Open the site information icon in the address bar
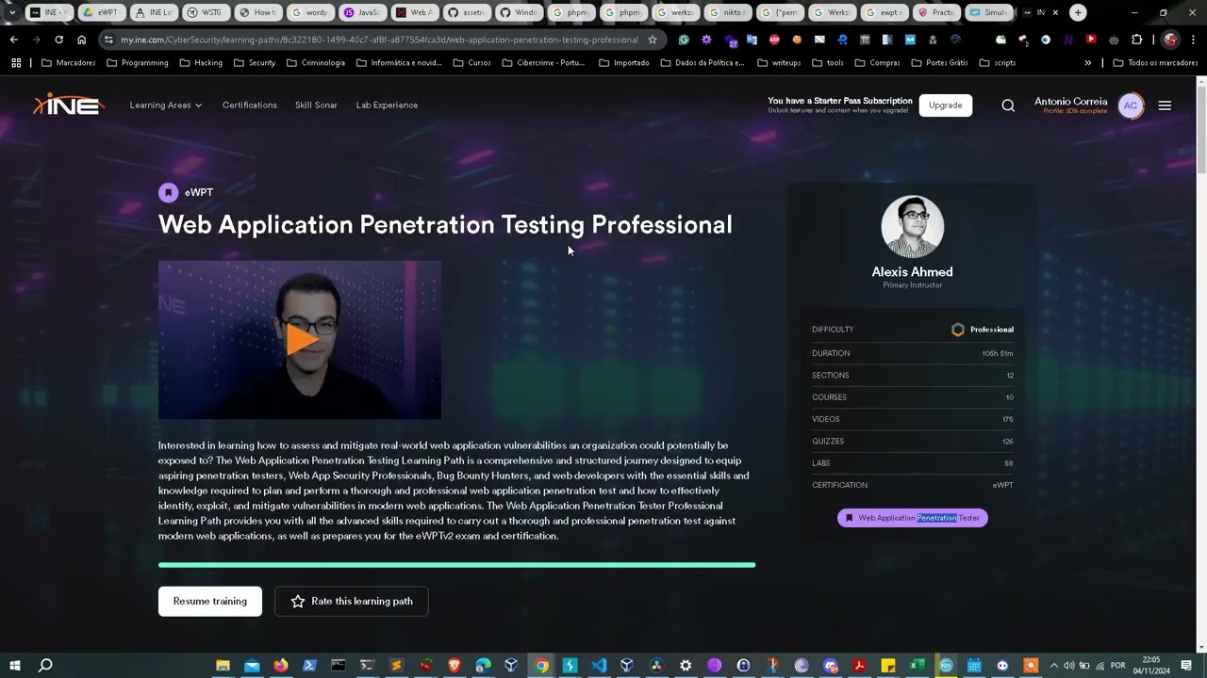Screen dimensions: 1207x678 [x=109, y=40]
